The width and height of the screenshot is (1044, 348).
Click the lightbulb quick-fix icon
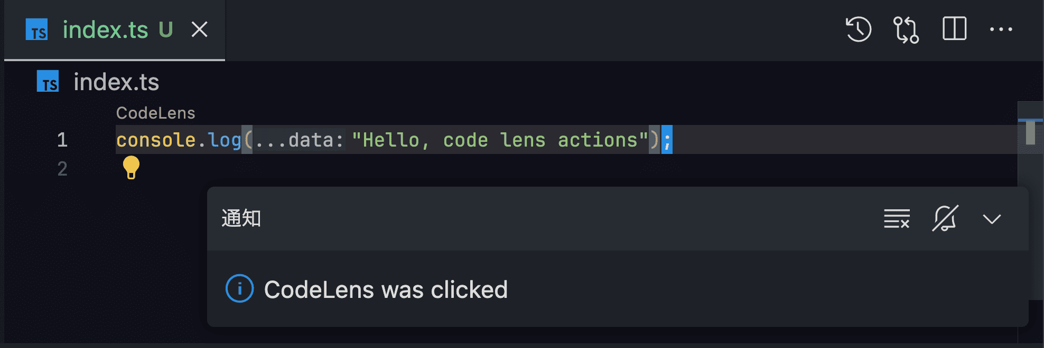coord(131,168)
